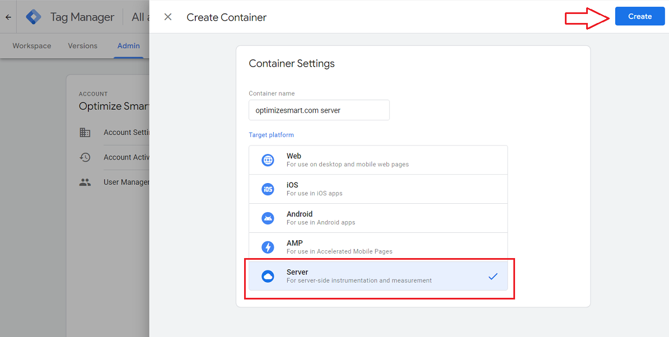Select the Server target platform option
The width and height of the screenshot is (669, 337).
(x=378, y=276)
